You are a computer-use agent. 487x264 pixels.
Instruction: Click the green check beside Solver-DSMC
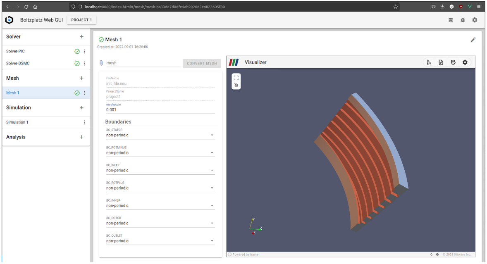pos(77,63)
